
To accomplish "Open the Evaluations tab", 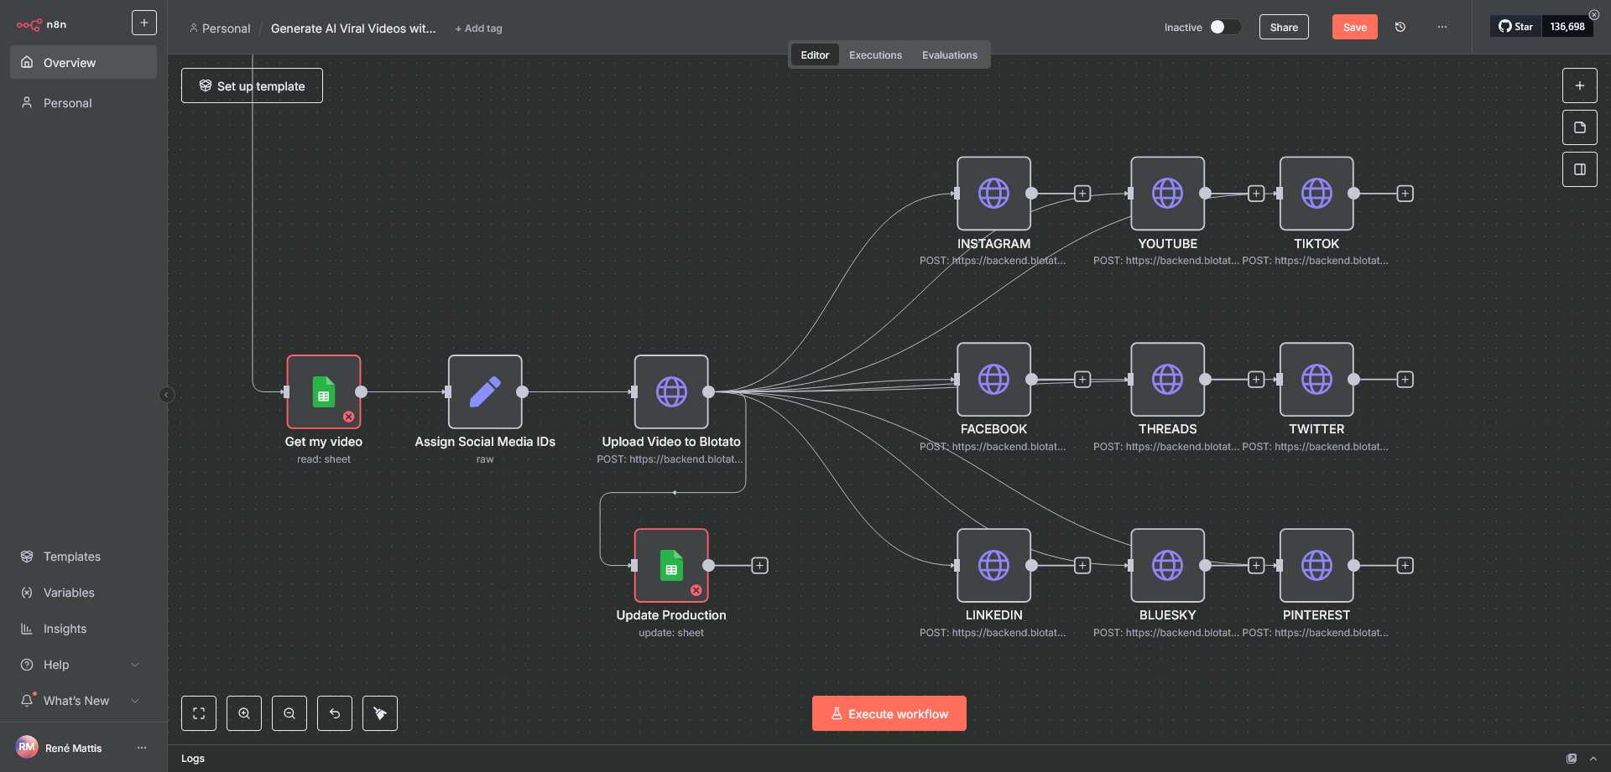I will coord(950,54).
